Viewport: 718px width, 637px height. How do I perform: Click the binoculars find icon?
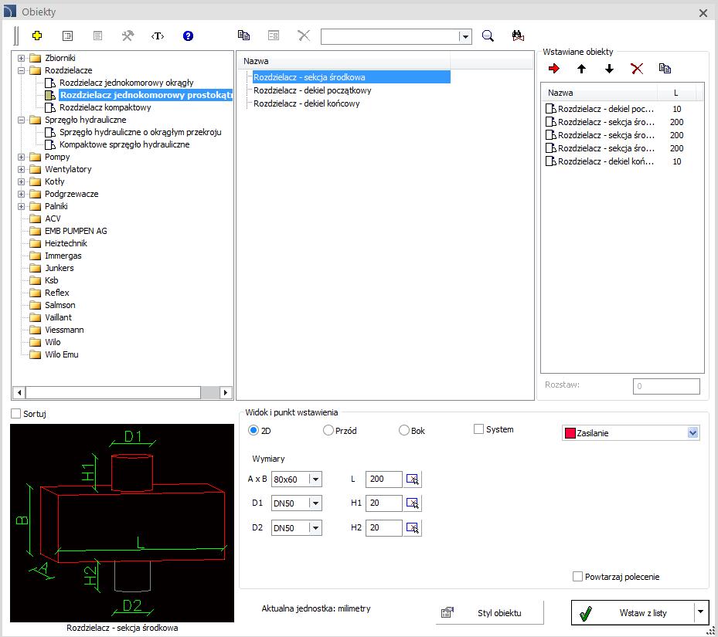pyautogui.click(x=518, y=36)
